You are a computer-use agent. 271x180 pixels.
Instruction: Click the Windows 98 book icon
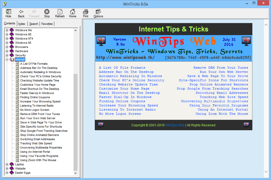click(12, 34)
